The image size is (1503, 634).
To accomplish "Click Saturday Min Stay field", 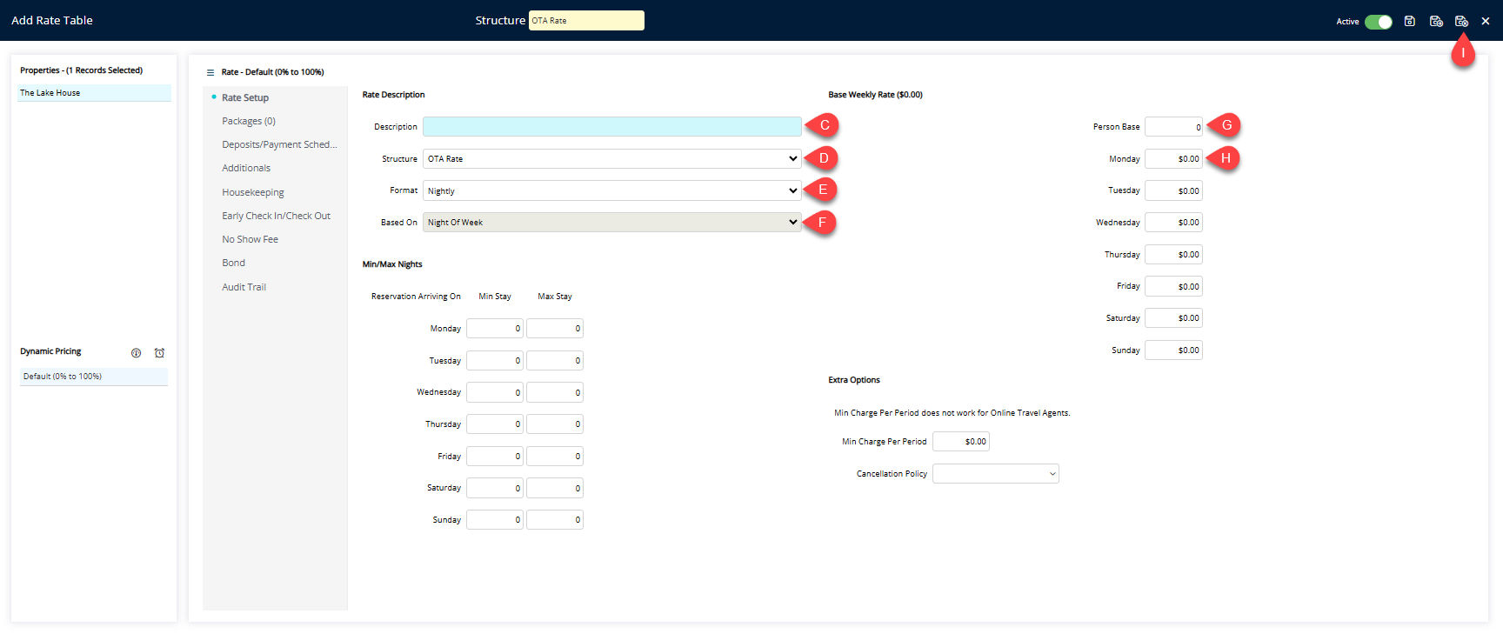I will [495, 488].
